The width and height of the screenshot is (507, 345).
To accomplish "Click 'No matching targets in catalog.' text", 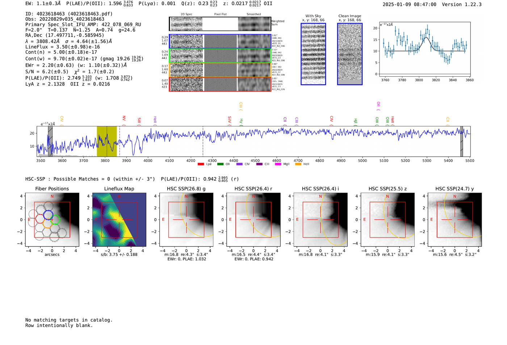I will pos(69,320).
